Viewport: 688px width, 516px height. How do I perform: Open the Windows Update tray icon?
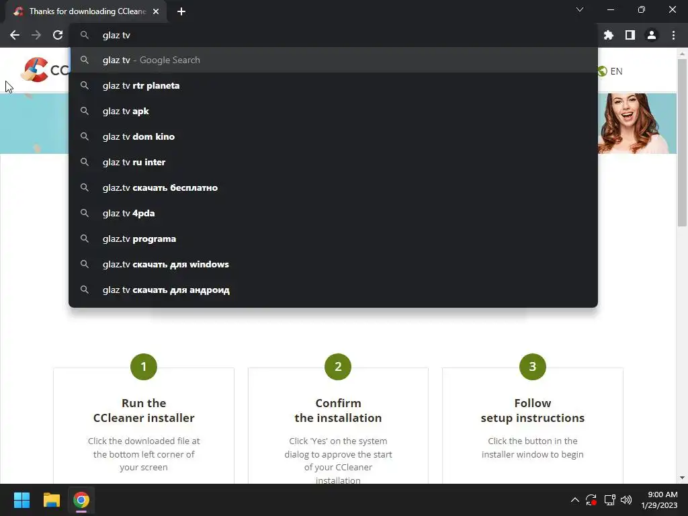[591, 500]
